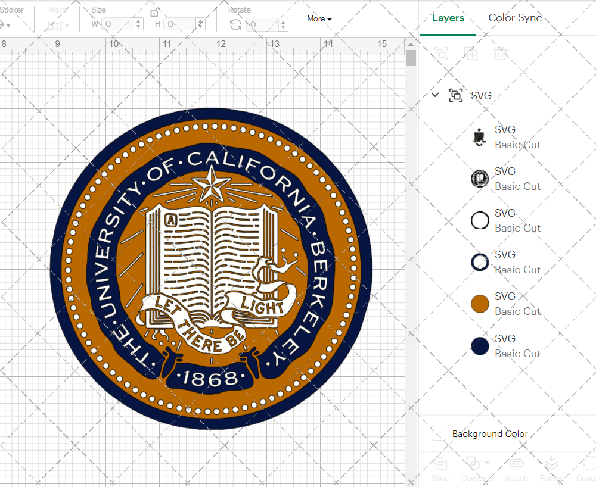Viewport: 596px width, 487px height.
Task: Click the group icon next to SVG parent layer
Action: (456, 95)
